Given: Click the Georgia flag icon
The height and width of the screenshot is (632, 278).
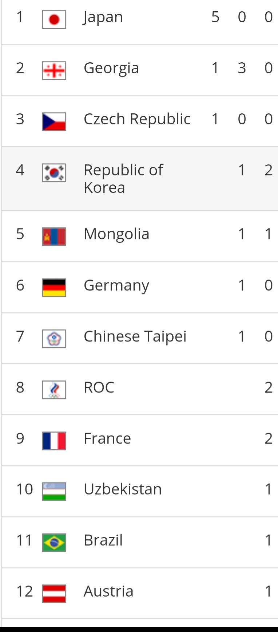Looking at the screenshot, I should click(x=54, y=70).
